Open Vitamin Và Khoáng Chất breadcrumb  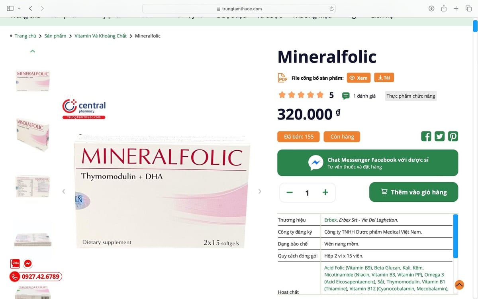(101, 36)
